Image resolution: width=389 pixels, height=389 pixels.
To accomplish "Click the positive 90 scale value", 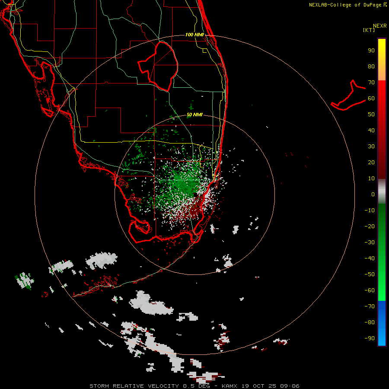I will click(371, 51).
